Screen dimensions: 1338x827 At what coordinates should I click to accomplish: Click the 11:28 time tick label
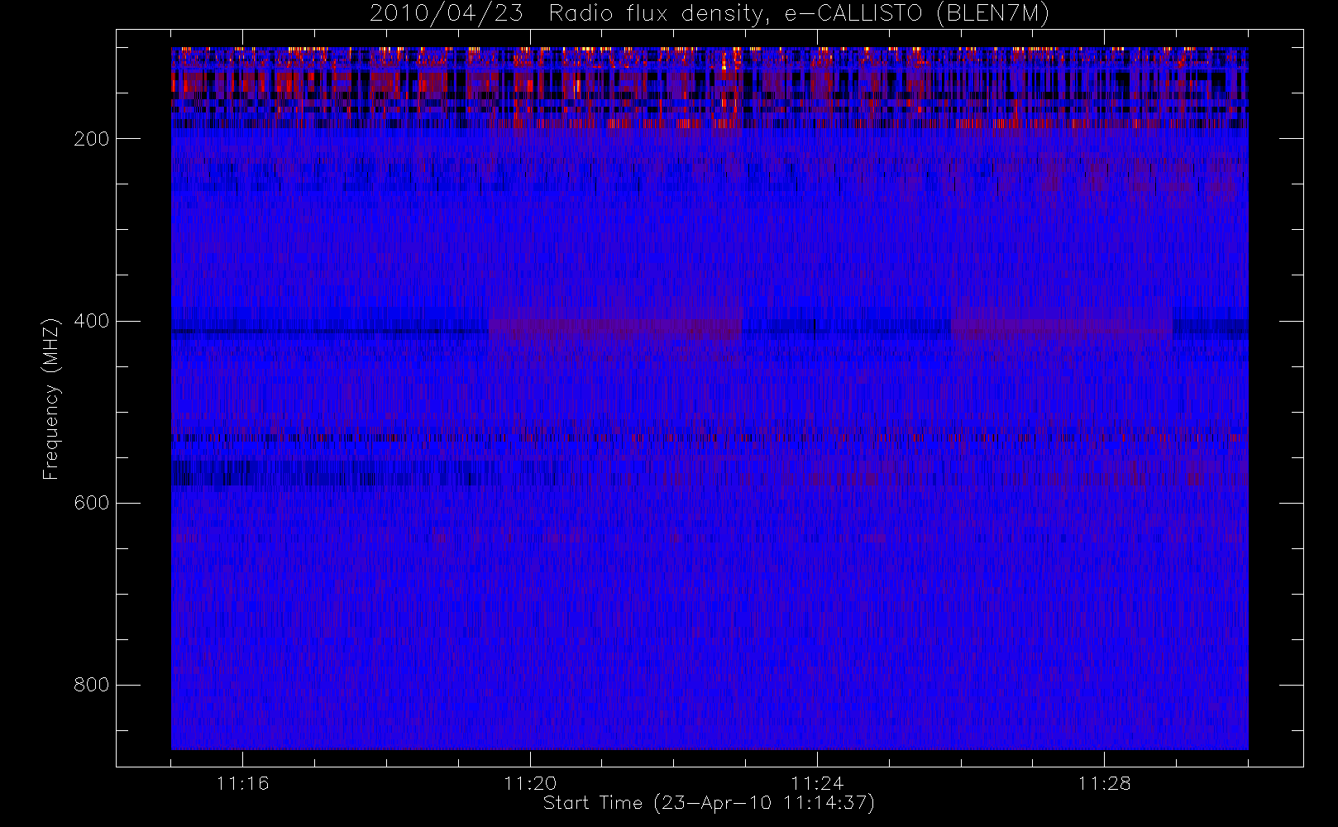pos(1104,783)
